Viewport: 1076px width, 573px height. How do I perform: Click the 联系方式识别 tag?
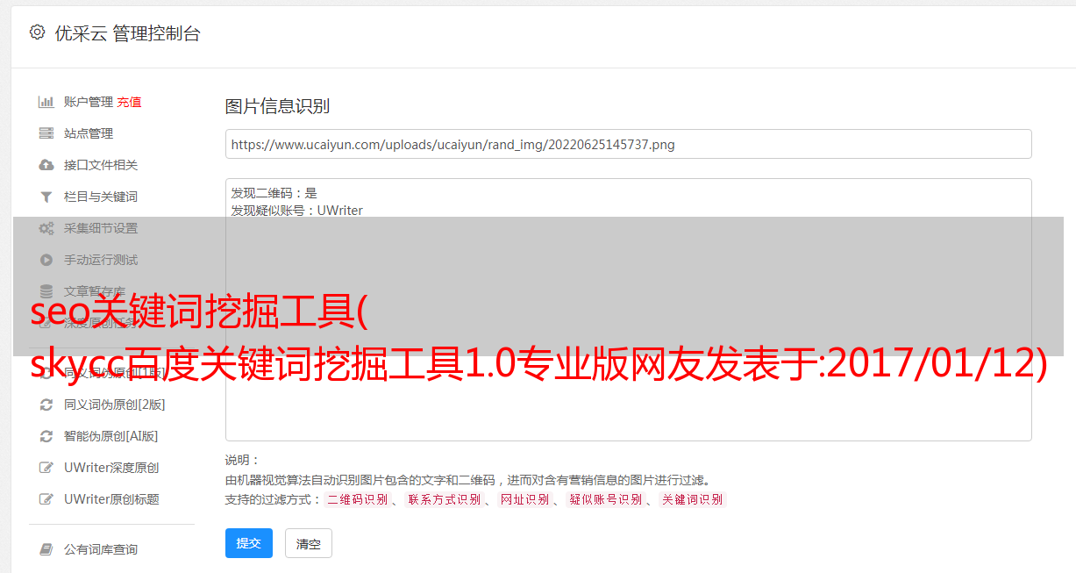445,499
